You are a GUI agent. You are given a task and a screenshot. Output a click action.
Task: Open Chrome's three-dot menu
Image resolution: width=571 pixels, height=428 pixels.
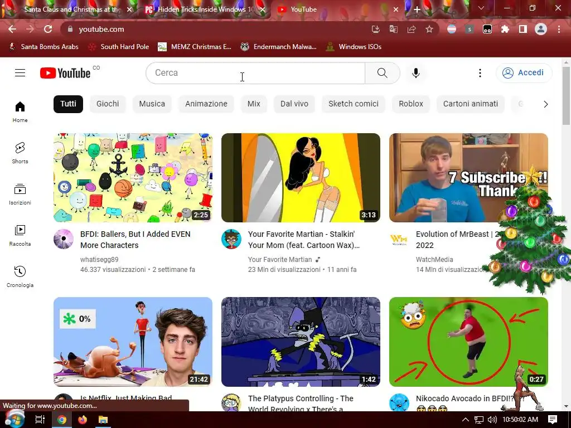click(559, 29)
